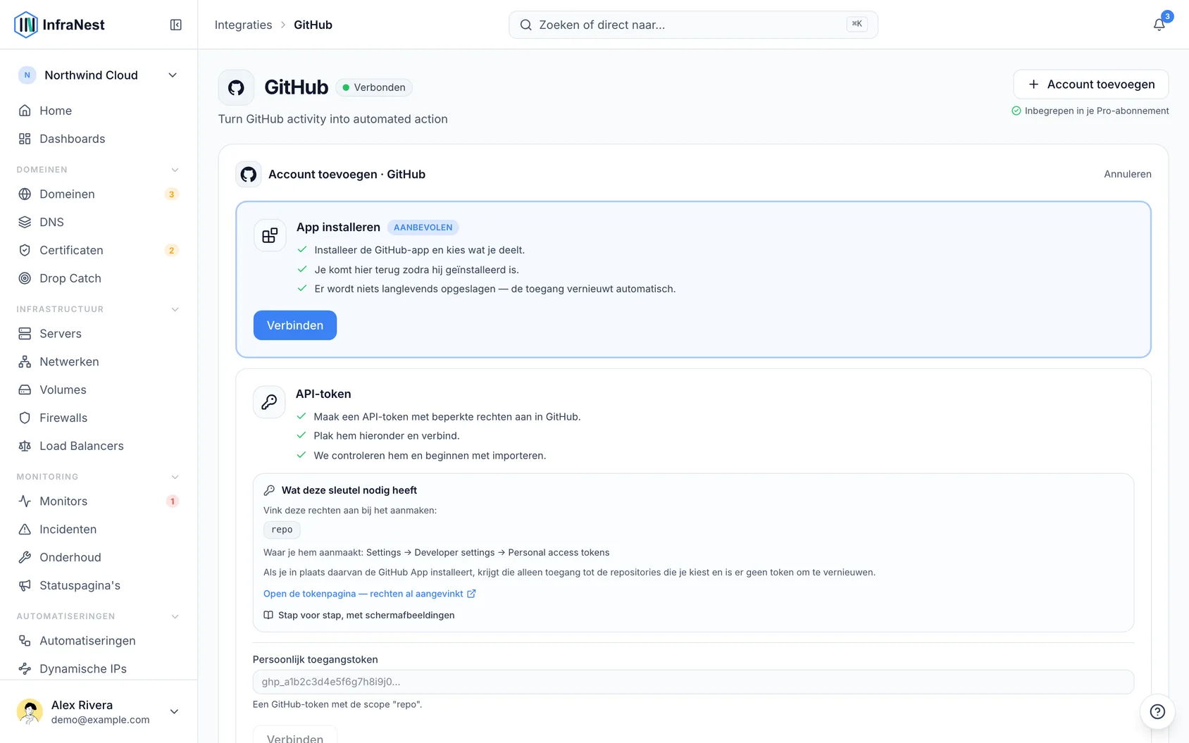Focus the search bar Zoeken of direct naar
Viewport: 1189px width, 743px height.
[x=693, y=25]
